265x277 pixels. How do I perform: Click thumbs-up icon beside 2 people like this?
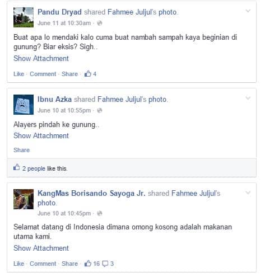[x=17, y=167]
